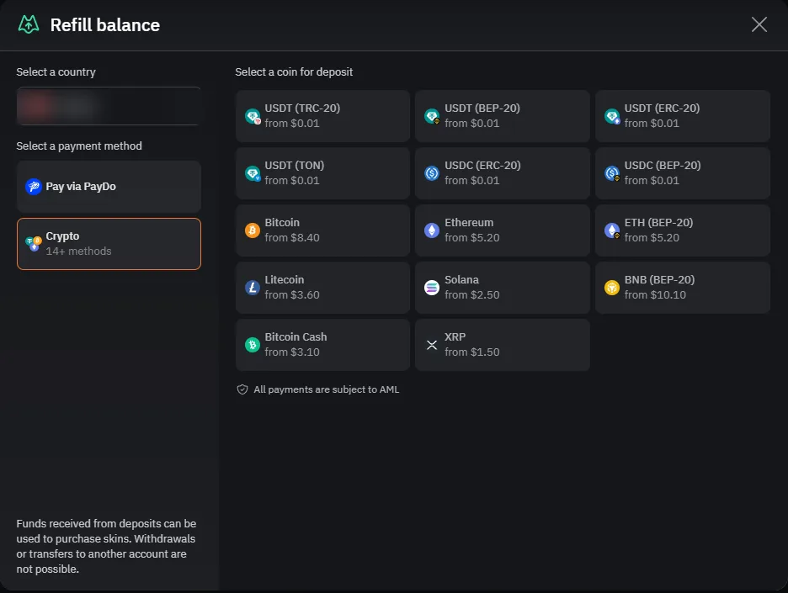Click the Solana icon
This screenshot has width=788, height=593.
click(x=432, y=288)
